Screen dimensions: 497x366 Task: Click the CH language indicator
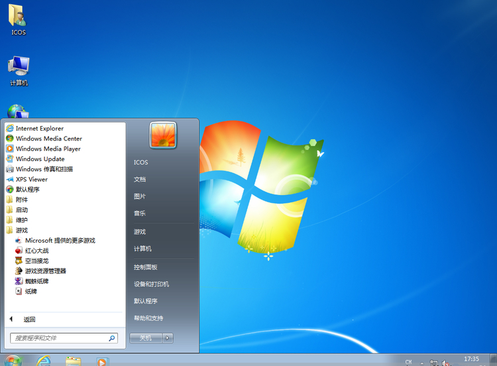click(408, 362)
